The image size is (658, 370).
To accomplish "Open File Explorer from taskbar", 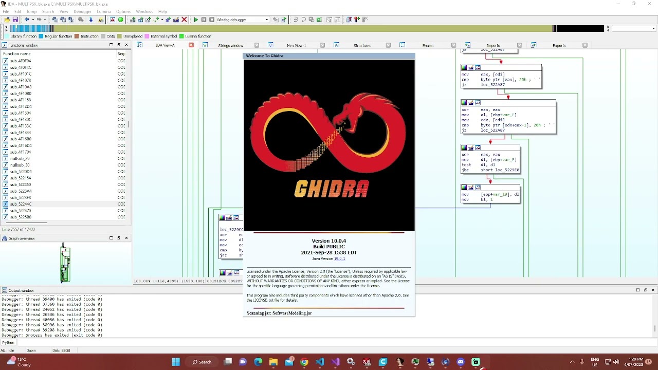I will coord(273,362).
